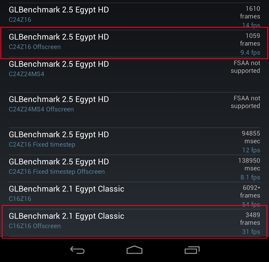Select the C24Z16 Fixed timestep Offscreen entry
This screenshot has height=262, width=269.
point(134,169)
